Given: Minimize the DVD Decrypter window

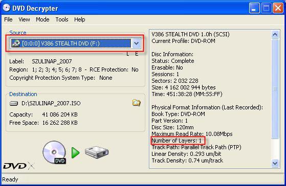Looking at the screenshot, I should 254,8.
